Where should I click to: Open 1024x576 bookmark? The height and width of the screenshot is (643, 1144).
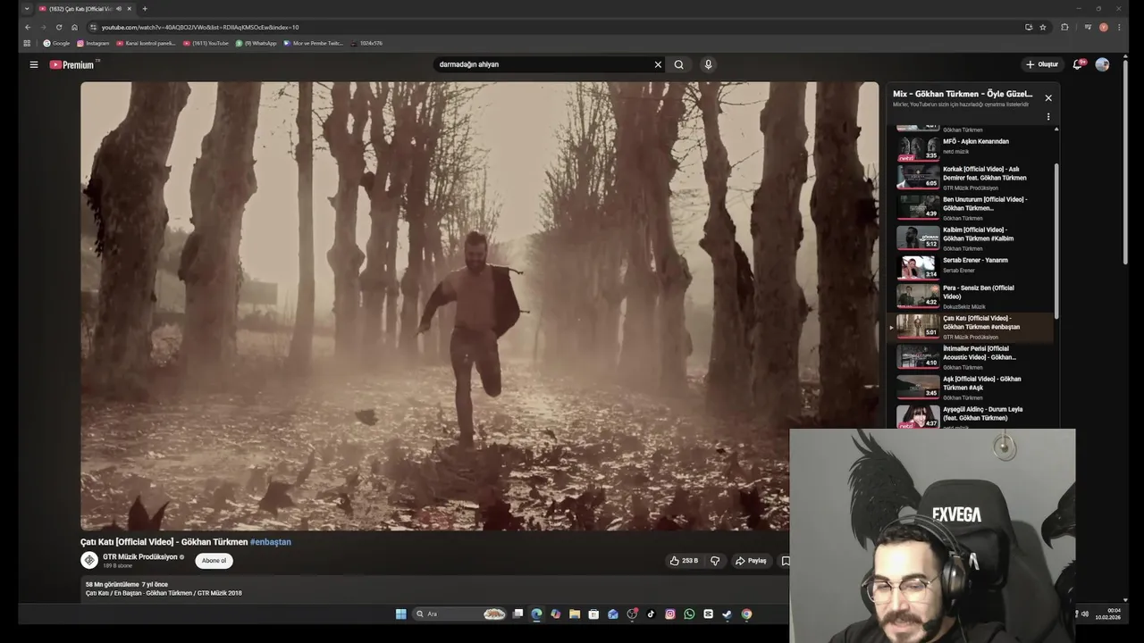click(366, 43)
